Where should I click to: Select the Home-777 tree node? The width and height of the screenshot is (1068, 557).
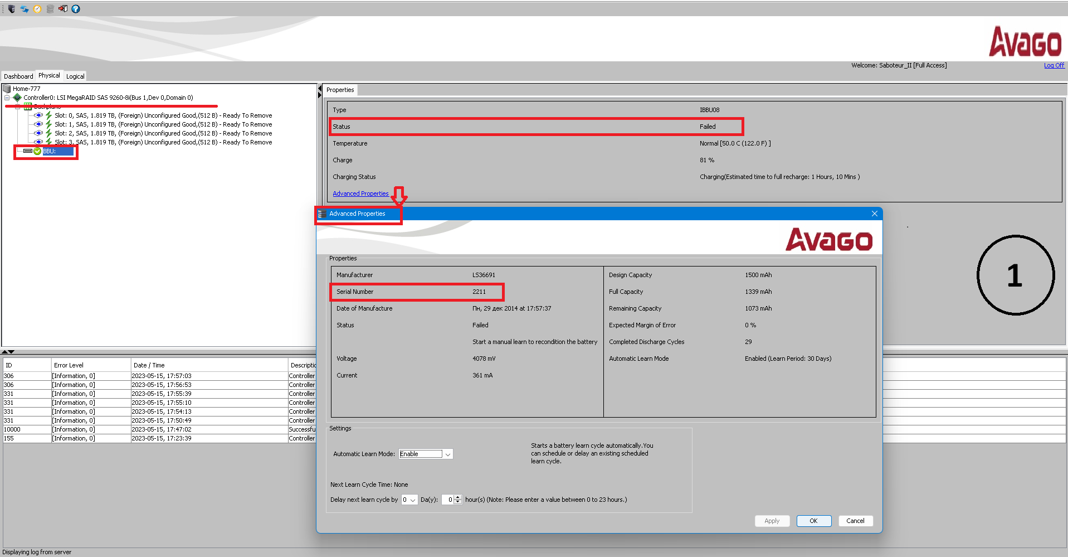coord(26,89)
